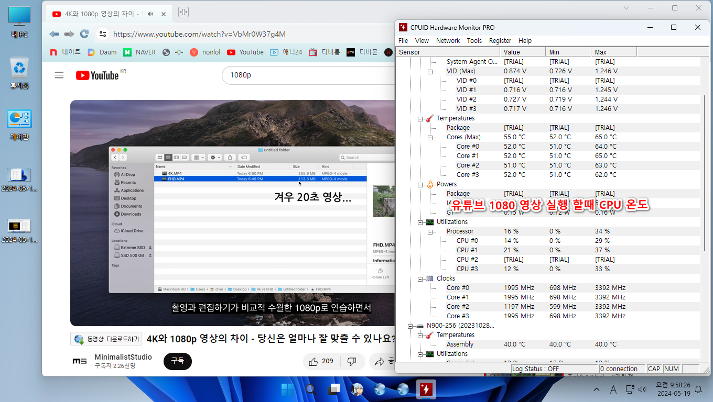Collapse the Processor tree node
Viewport: 713px width, 402px height.
(x=430, y=231)
